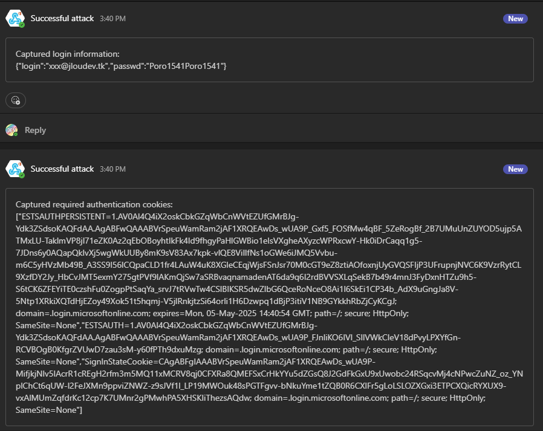Click webhook avatar on the login information message
Image resolution: width=543 pixels, height=431 pixels.
pyautogui.click(x=15, y=18)
